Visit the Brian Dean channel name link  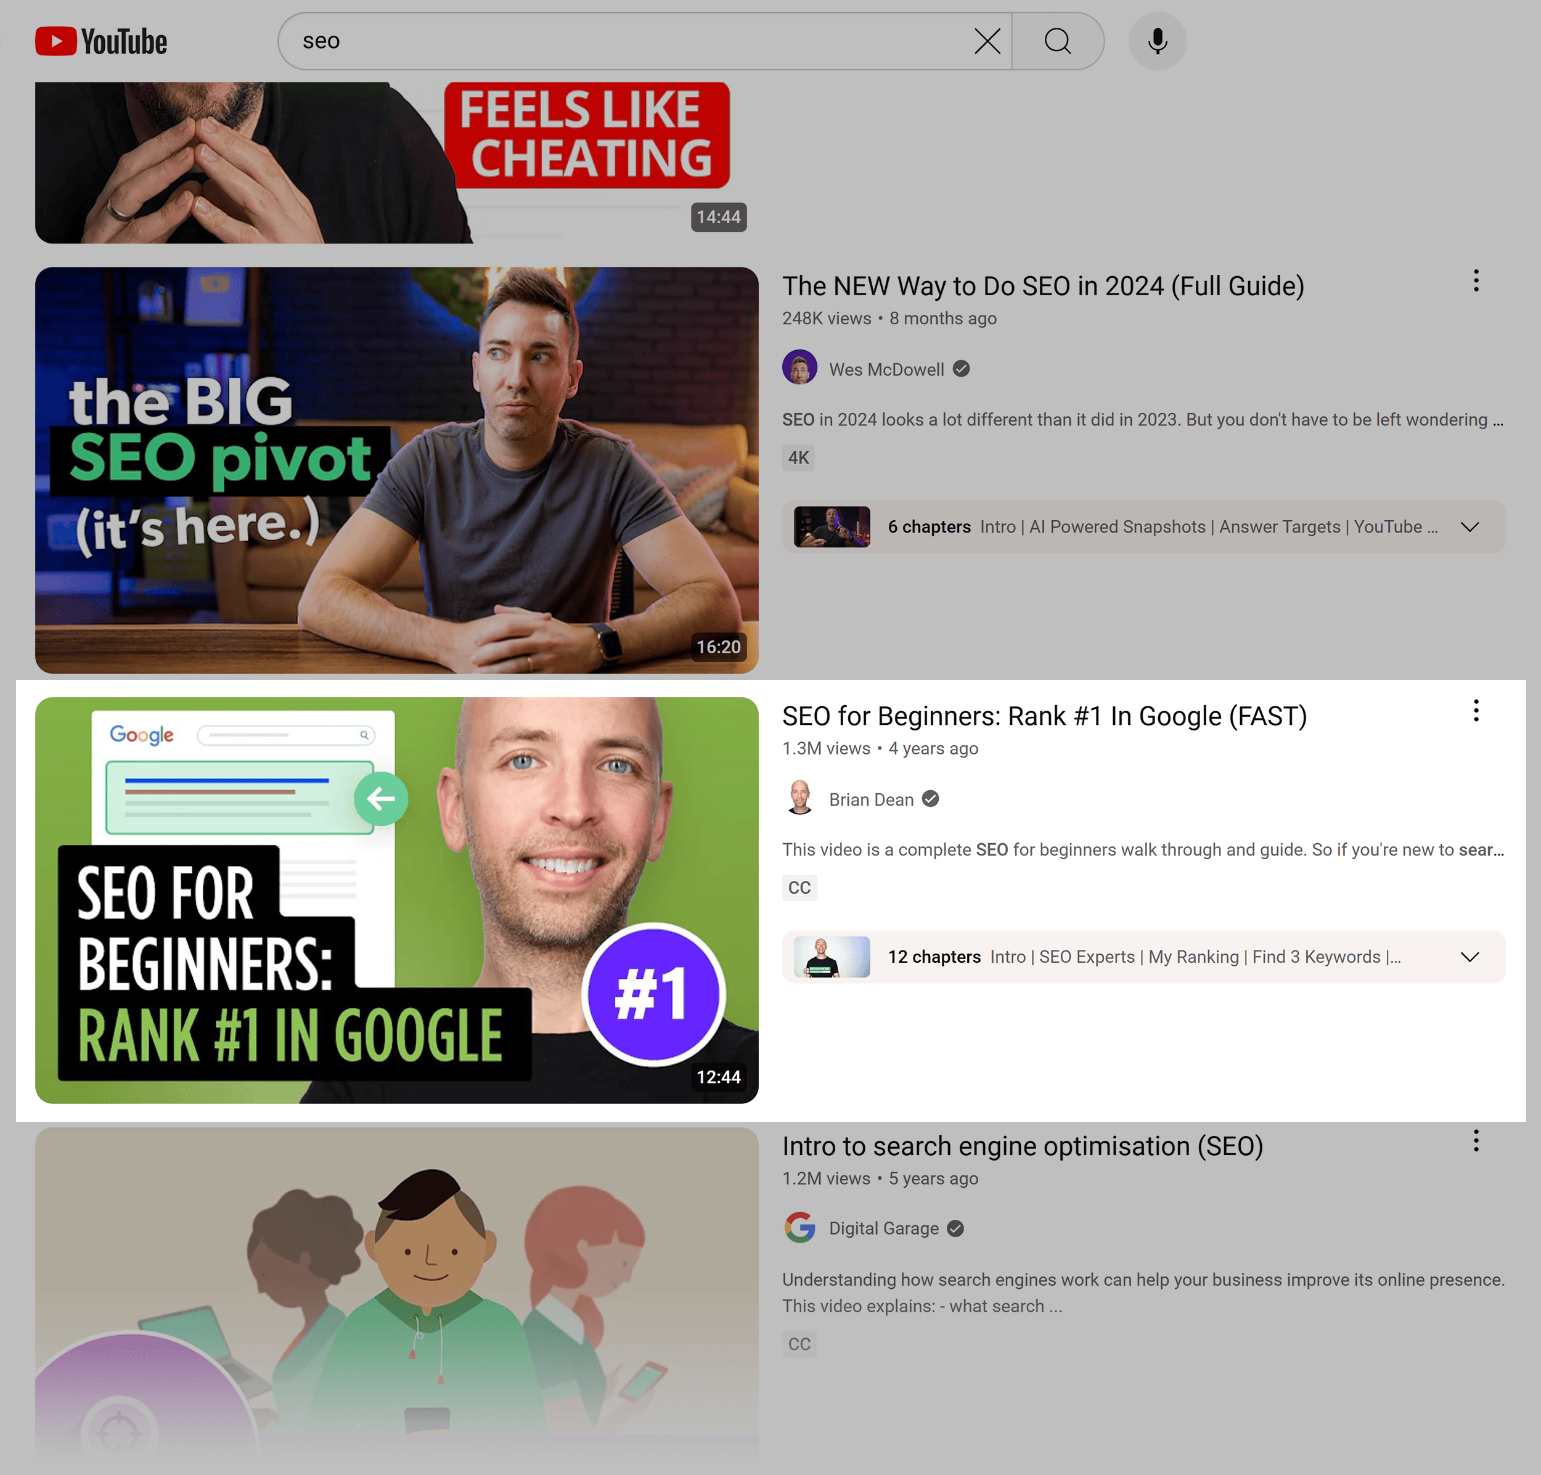(871, 799)
